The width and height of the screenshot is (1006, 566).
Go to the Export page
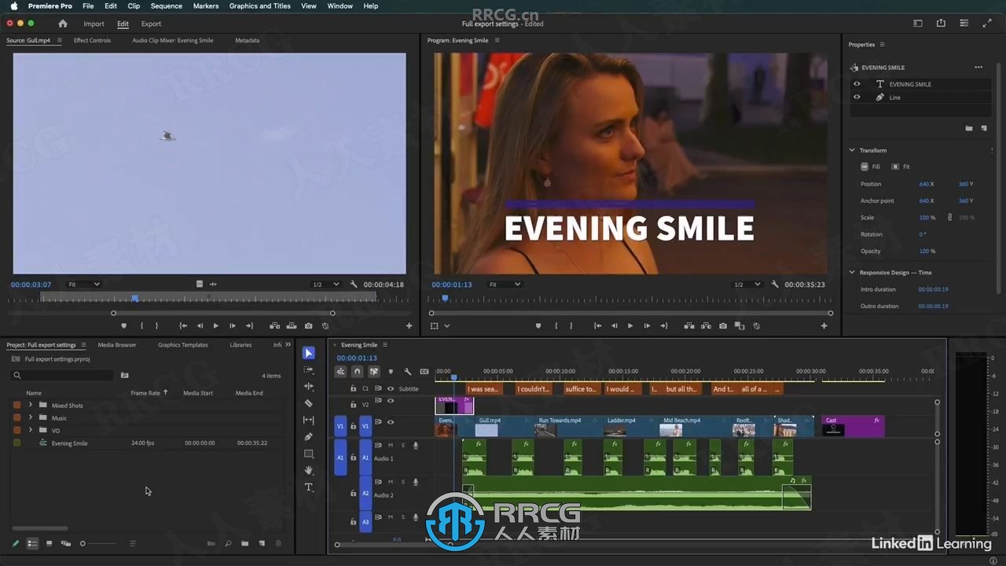point(151,24)
